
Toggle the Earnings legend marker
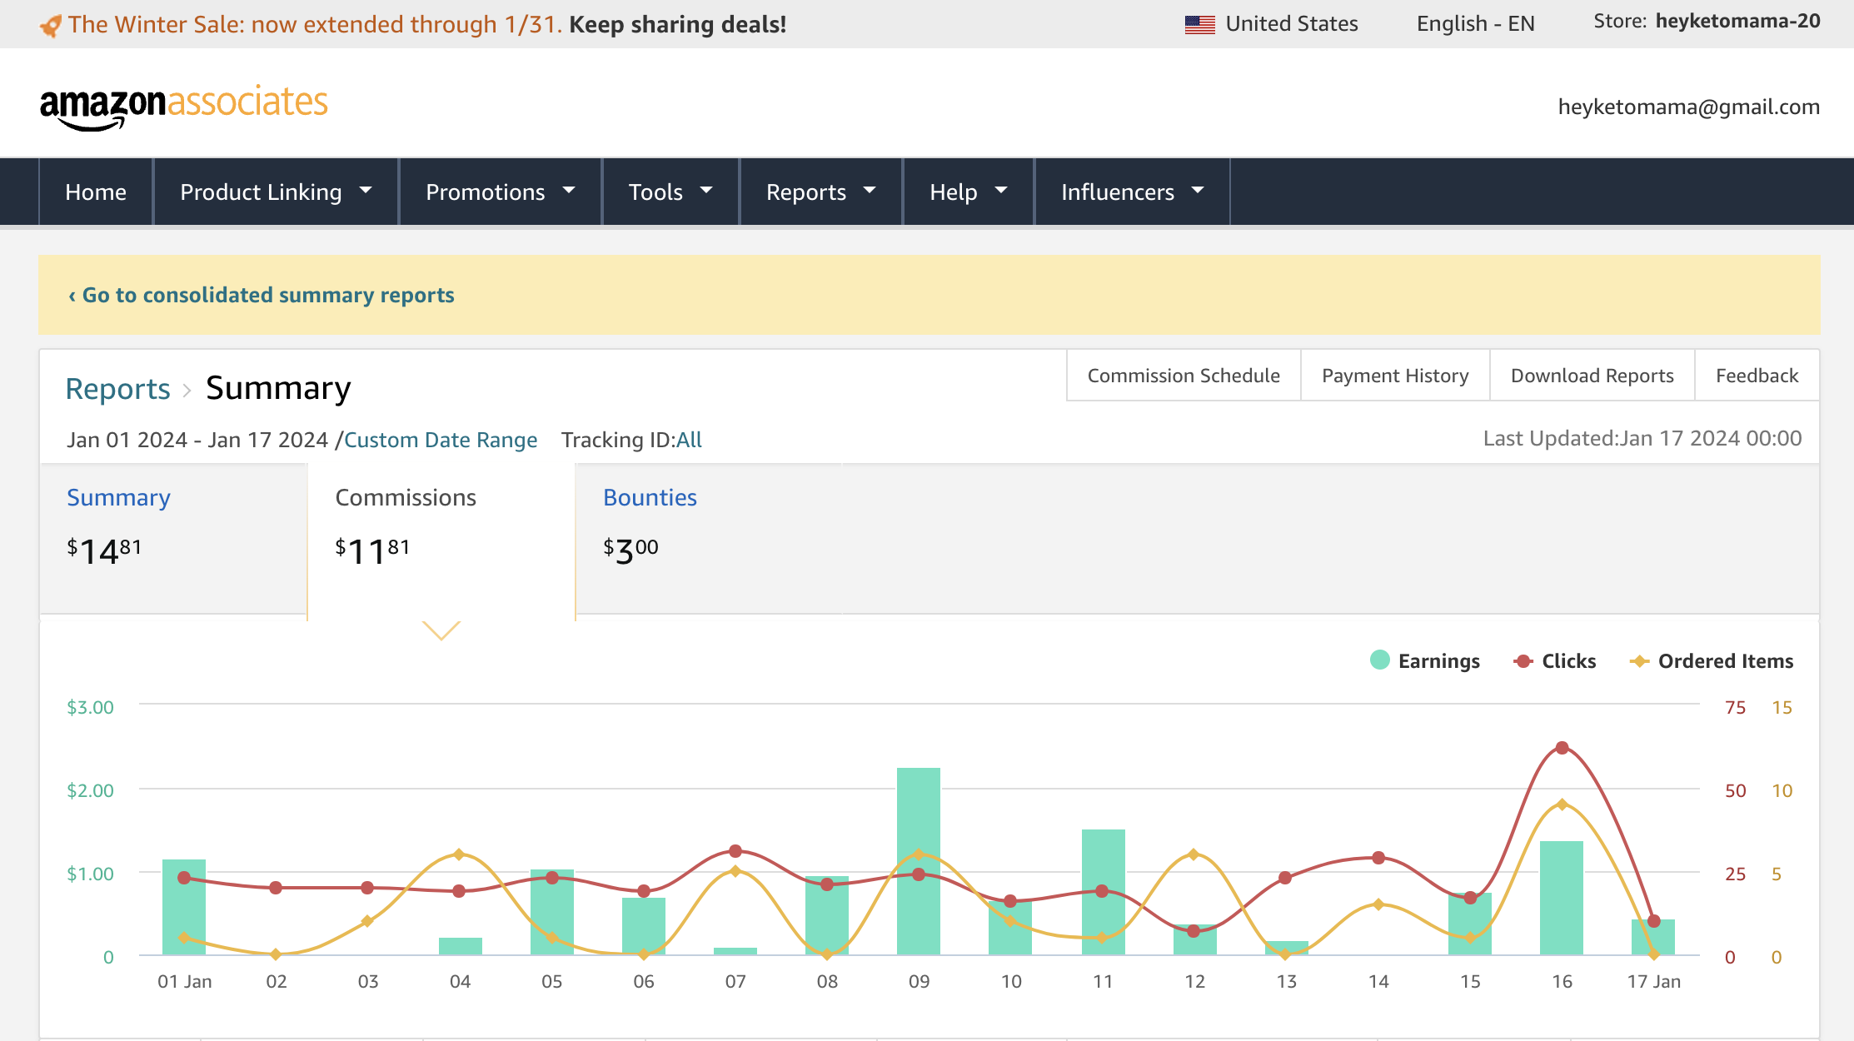click(1379, 660)
